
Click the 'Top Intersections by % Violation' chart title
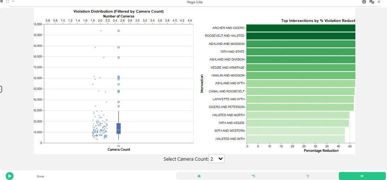pos(318,21)
